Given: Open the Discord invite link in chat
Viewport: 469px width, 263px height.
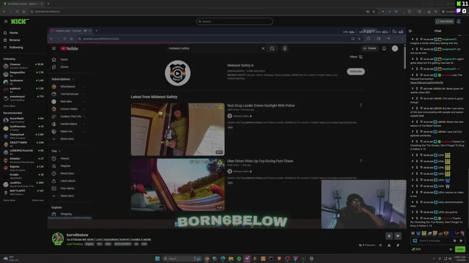Looking at the screenshot, I should (426, 83).
